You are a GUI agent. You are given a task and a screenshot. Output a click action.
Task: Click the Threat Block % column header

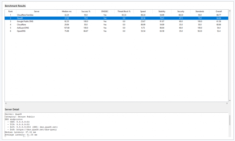124,12
